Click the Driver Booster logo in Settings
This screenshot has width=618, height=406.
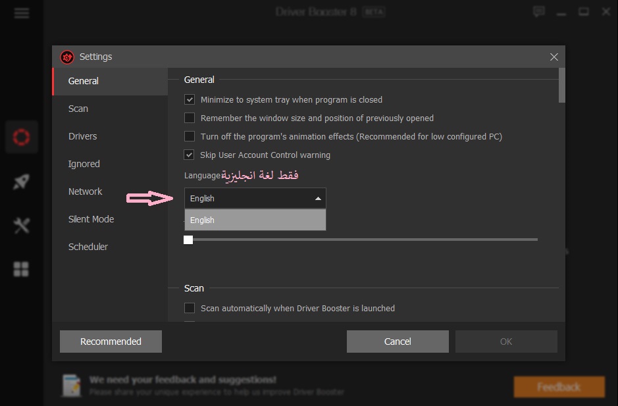tap(67, 57)
